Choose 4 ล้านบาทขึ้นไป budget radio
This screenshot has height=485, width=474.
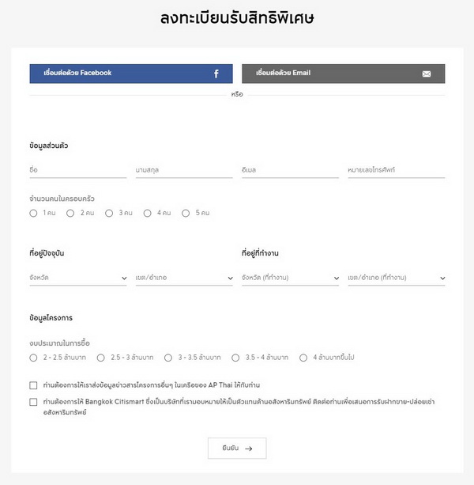point(303,358)
